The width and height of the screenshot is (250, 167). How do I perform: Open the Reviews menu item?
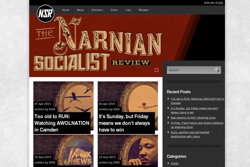click(143, 10)
